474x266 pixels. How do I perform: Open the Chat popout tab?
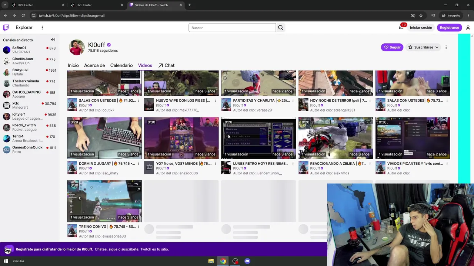tap(166, 65)
